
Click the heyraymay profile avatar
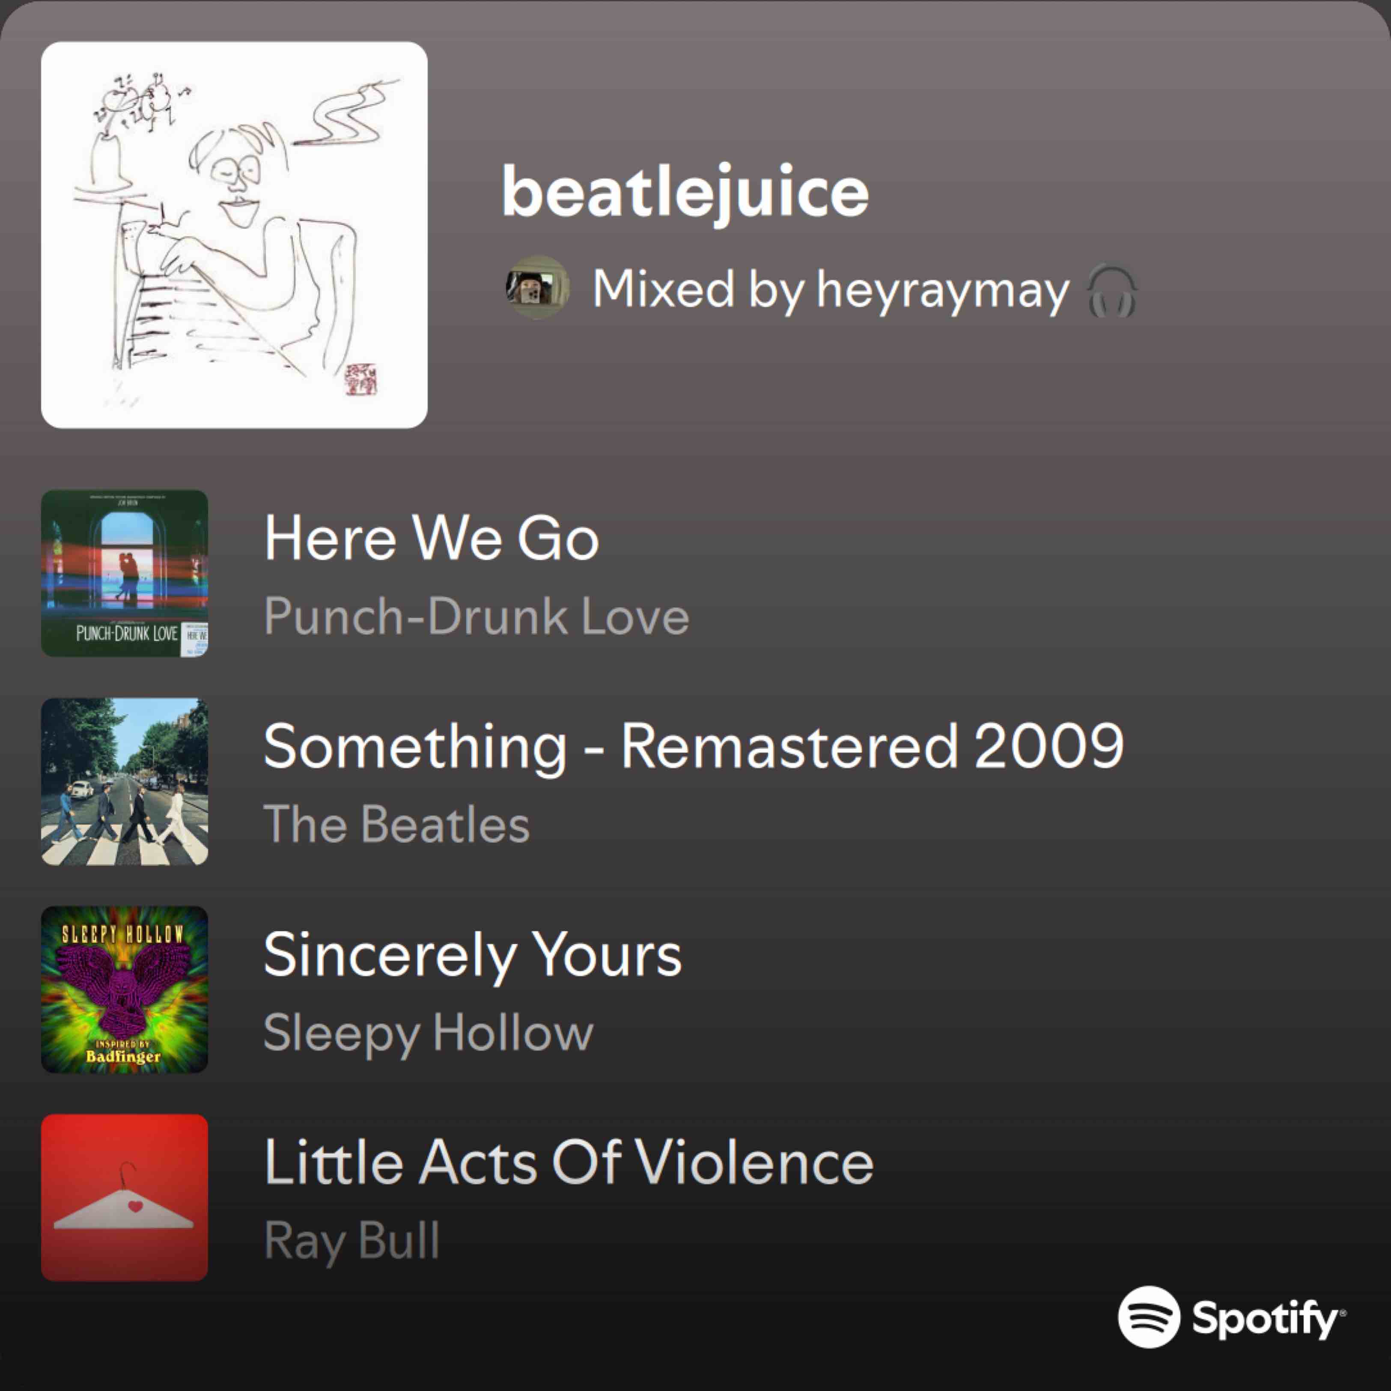(536, 288)
